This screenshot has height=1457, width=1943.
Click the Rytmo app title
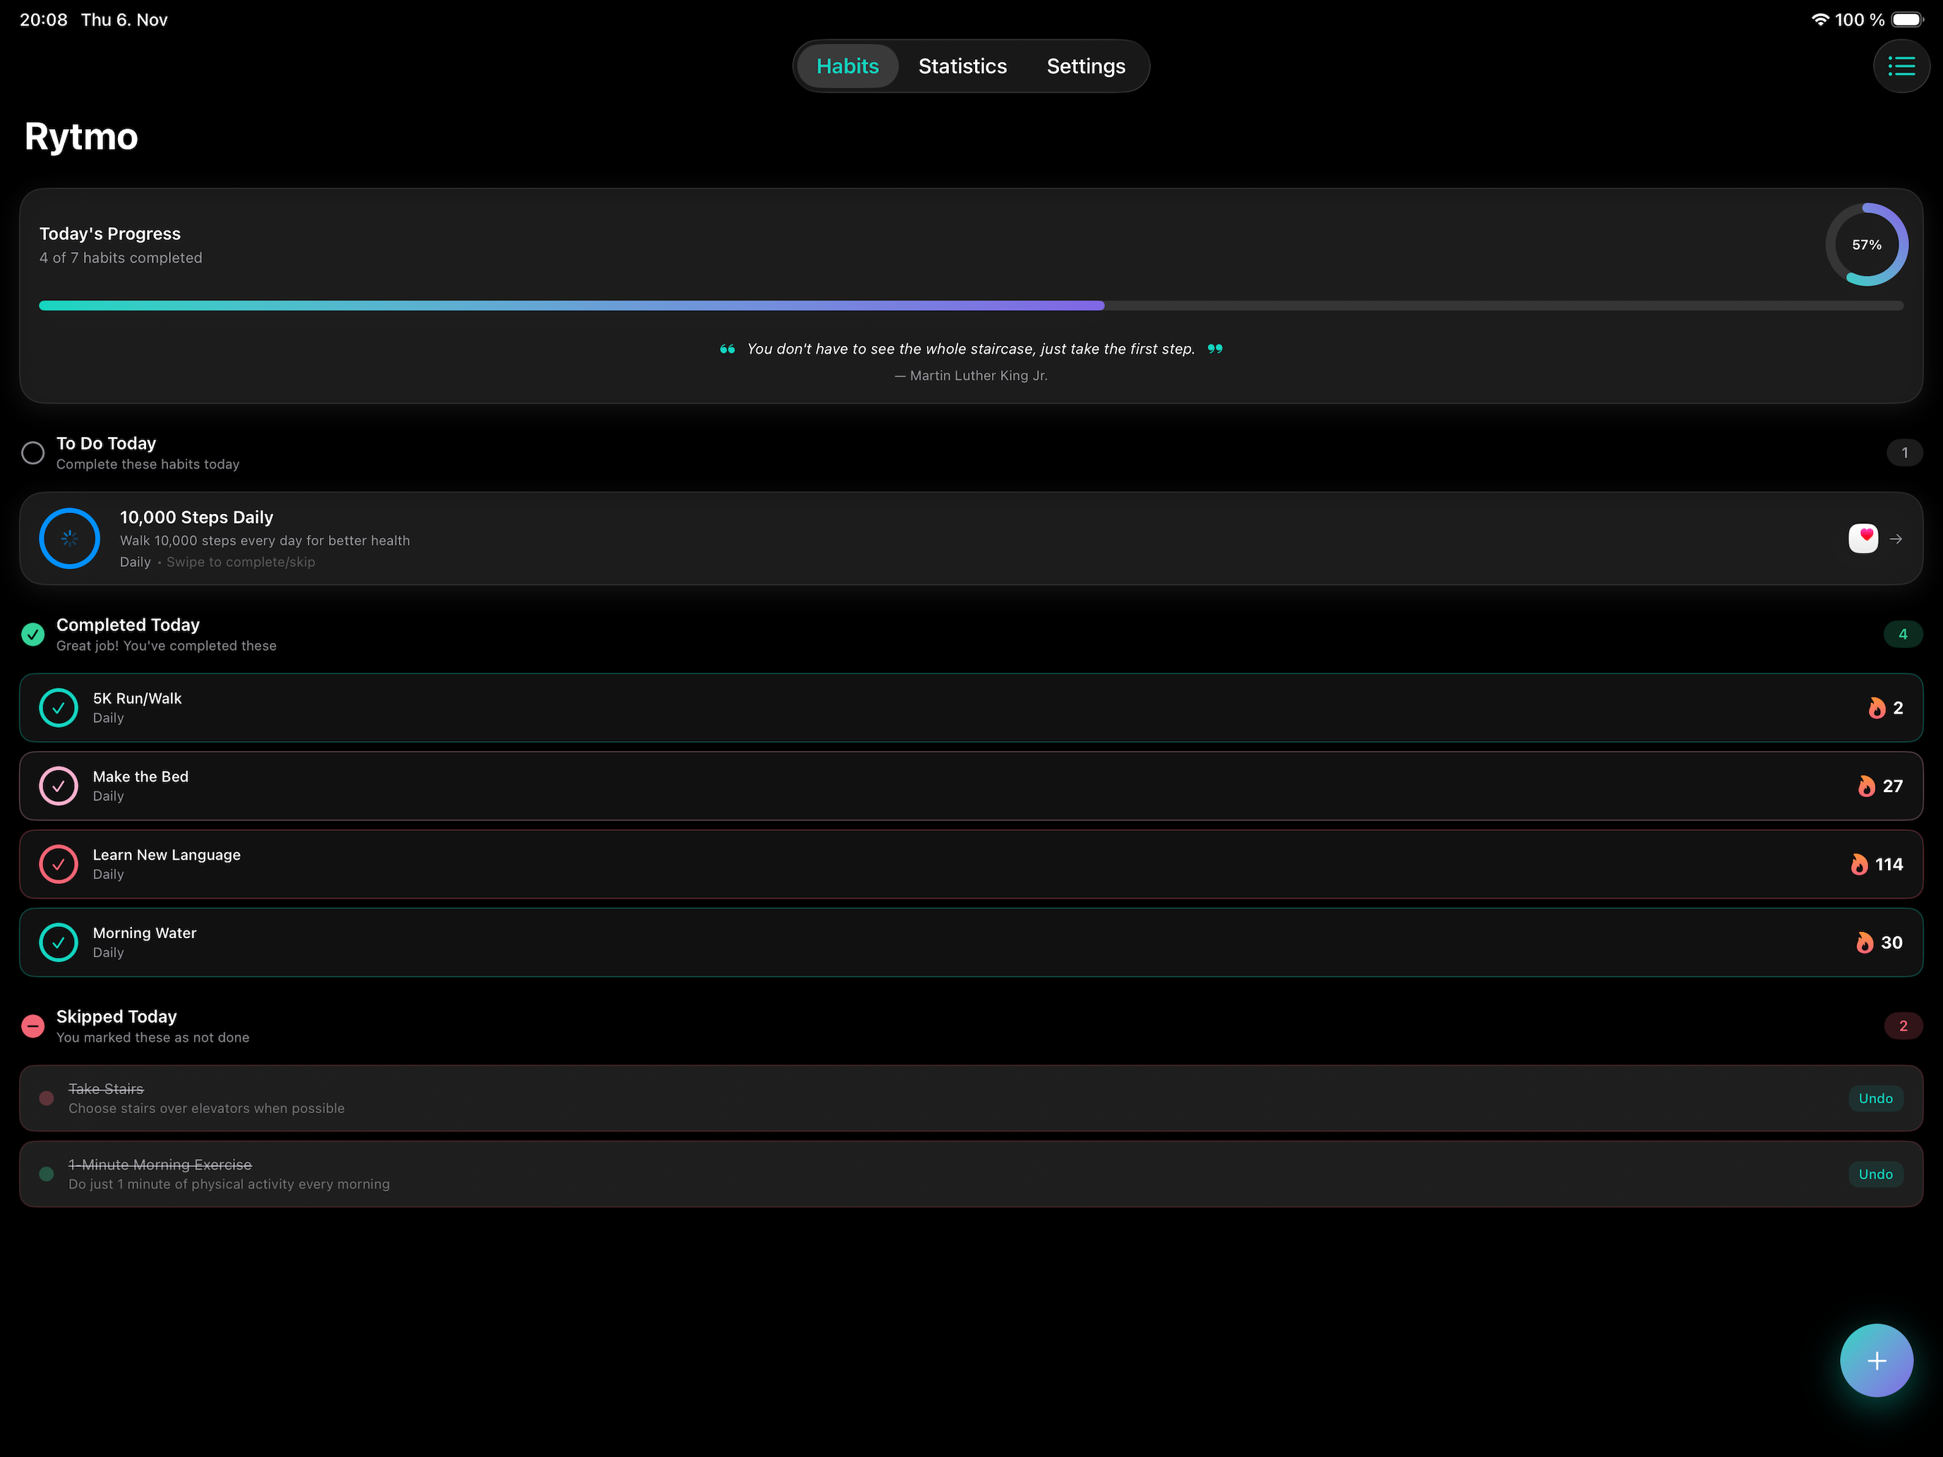(x=80, y=137)
